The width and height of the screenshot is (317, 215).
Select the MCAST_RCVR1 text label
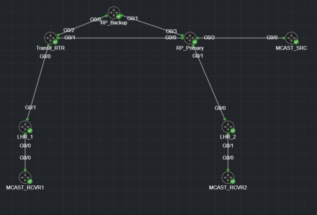[25, 188]
